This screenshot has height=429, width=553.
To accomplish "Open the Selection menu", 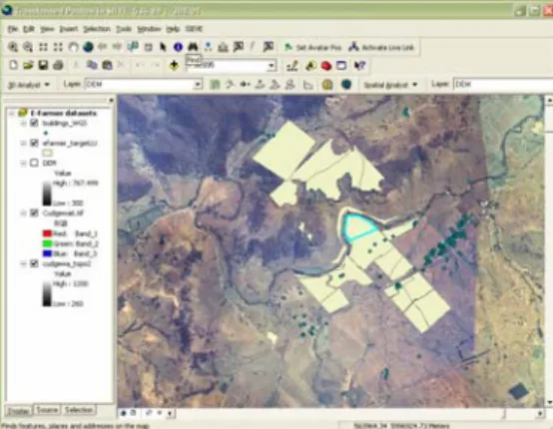I will (97, 29).
